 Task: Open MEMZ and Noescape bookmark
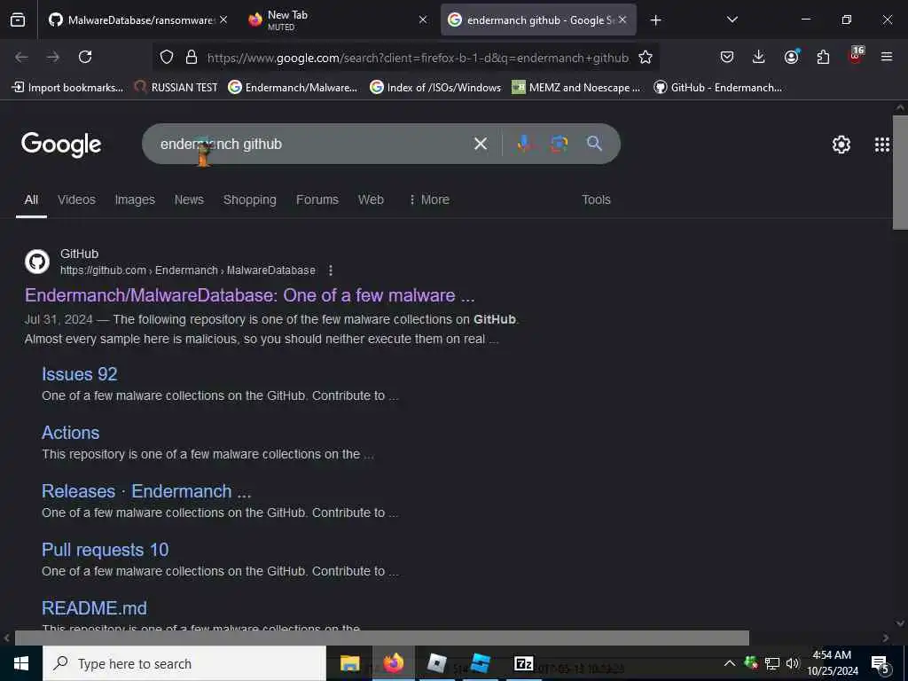pyautogui.click(x=576, y=88)
